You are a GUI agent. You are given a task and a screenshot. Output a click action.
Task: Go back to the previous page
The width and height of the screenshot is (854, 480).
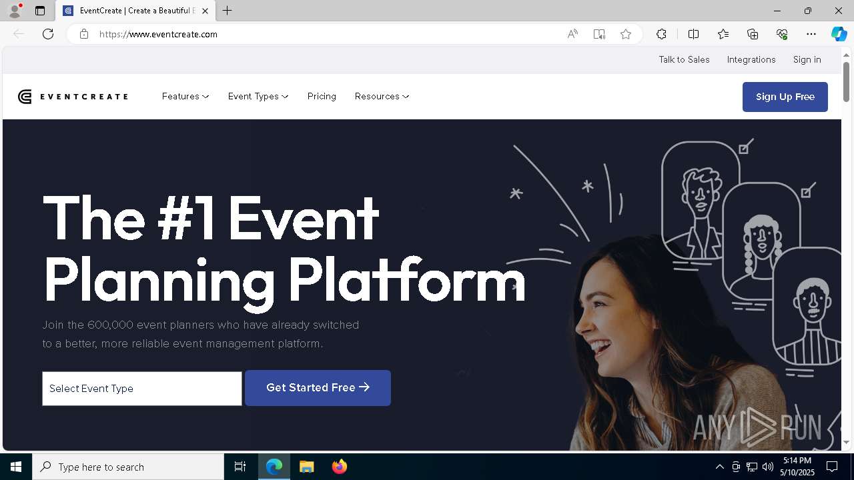point(19,34)
